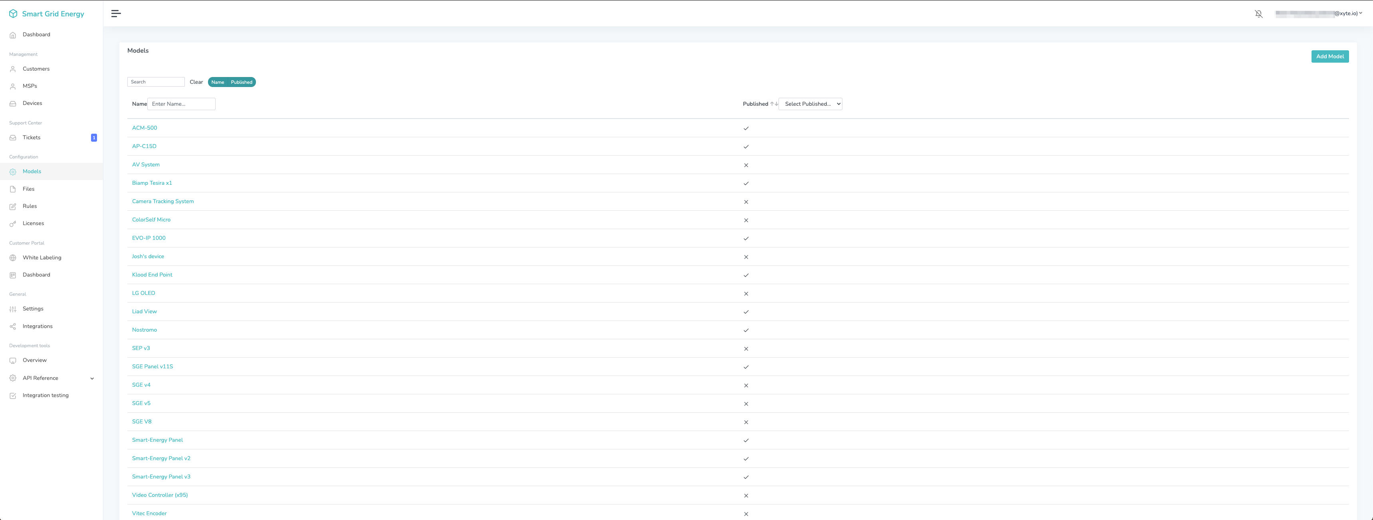Open the Select Published dropdown
The width and height of the screenshot is (1373, 520).
pos(810,104)
